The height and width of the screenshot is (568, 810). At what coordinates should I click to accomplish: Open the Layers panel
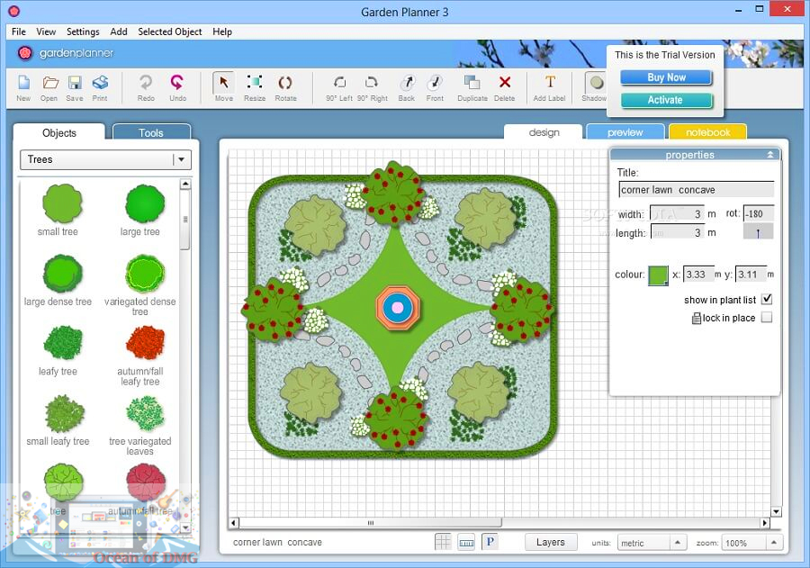[550, 542]
